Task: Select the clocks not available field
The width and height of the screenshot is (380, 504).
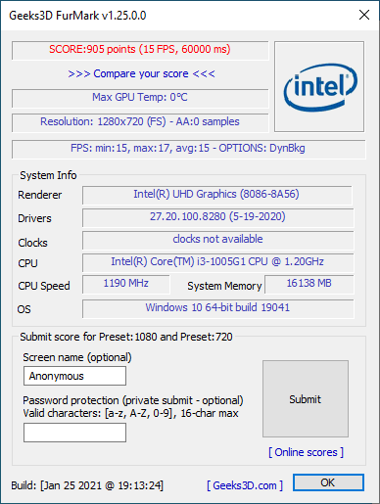Action: [x=217, y=240]
